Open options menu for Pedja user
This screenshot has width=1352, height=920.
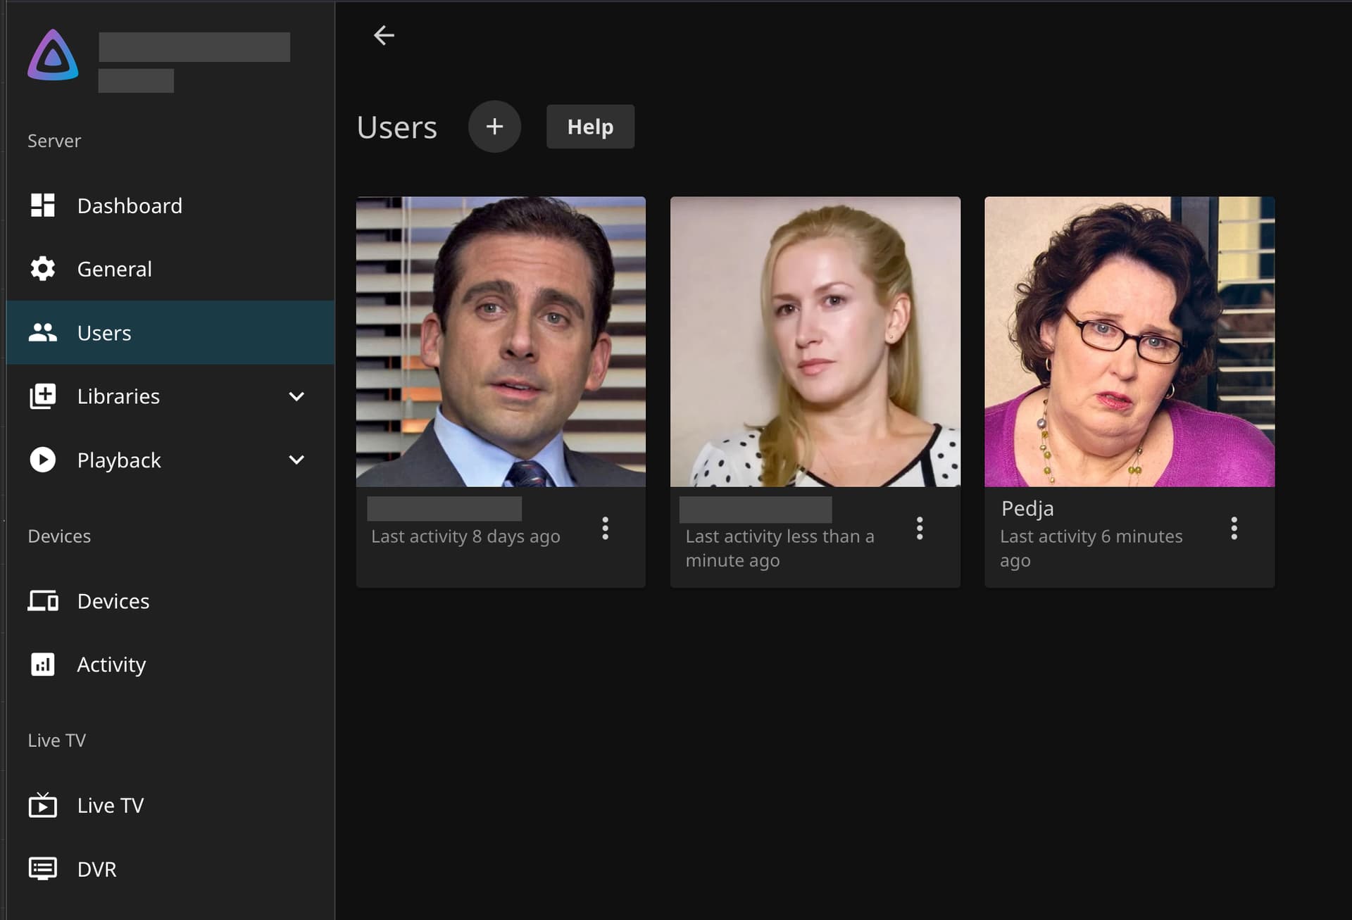click(x=1234, y=528)
